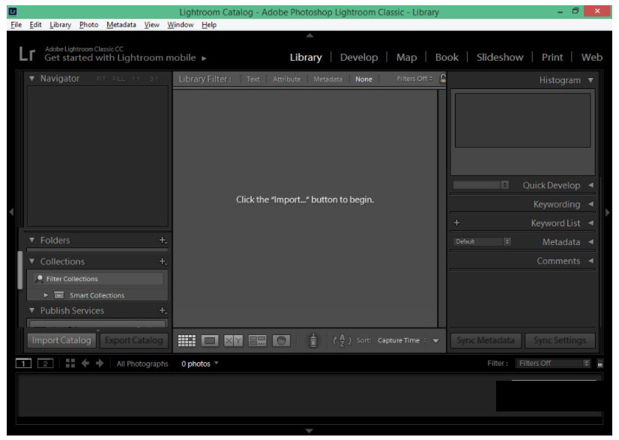The width and height of the screenshot is (619, 440).
Task: Add a new folder with Folders plus
Action: click(163, 240)
